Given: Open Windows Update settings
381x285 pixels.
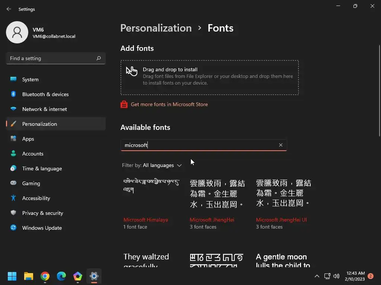Looking at the screenshot, I should [x=56, y=228].
